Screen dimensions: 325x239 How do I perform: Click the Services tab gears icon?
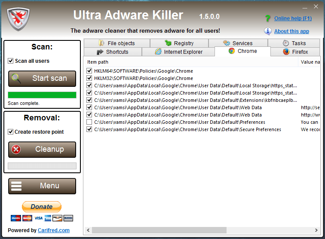coord(226,43)
